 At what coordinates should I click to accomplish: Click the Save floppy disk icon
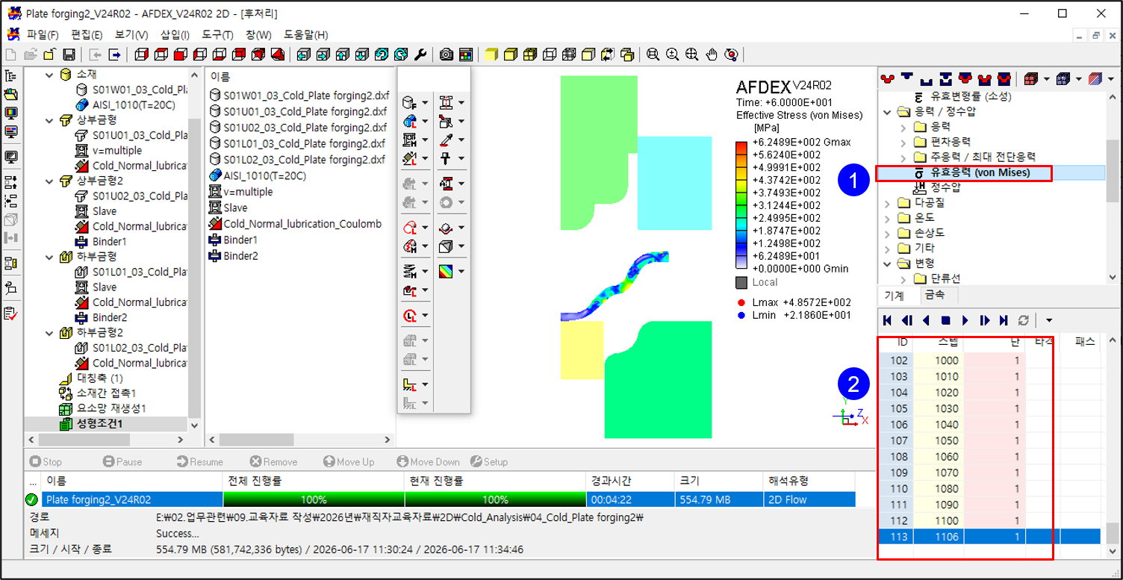(x=69, y=54)
